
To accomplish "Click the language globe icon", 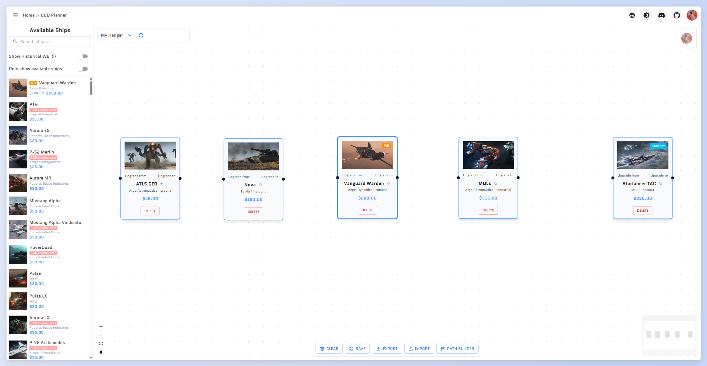I will pyautogui.click(x=632, y=15).
